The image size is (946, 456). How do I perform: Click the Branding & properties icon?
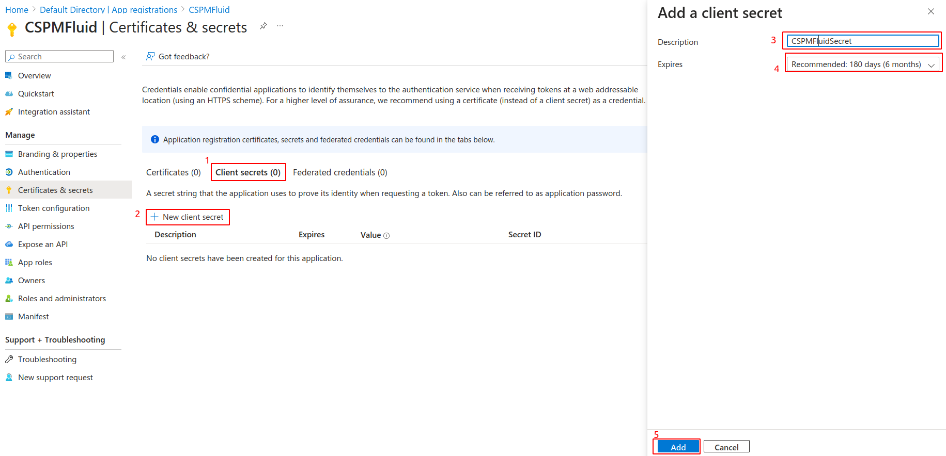pyautogui.click(x=9, y=154)
